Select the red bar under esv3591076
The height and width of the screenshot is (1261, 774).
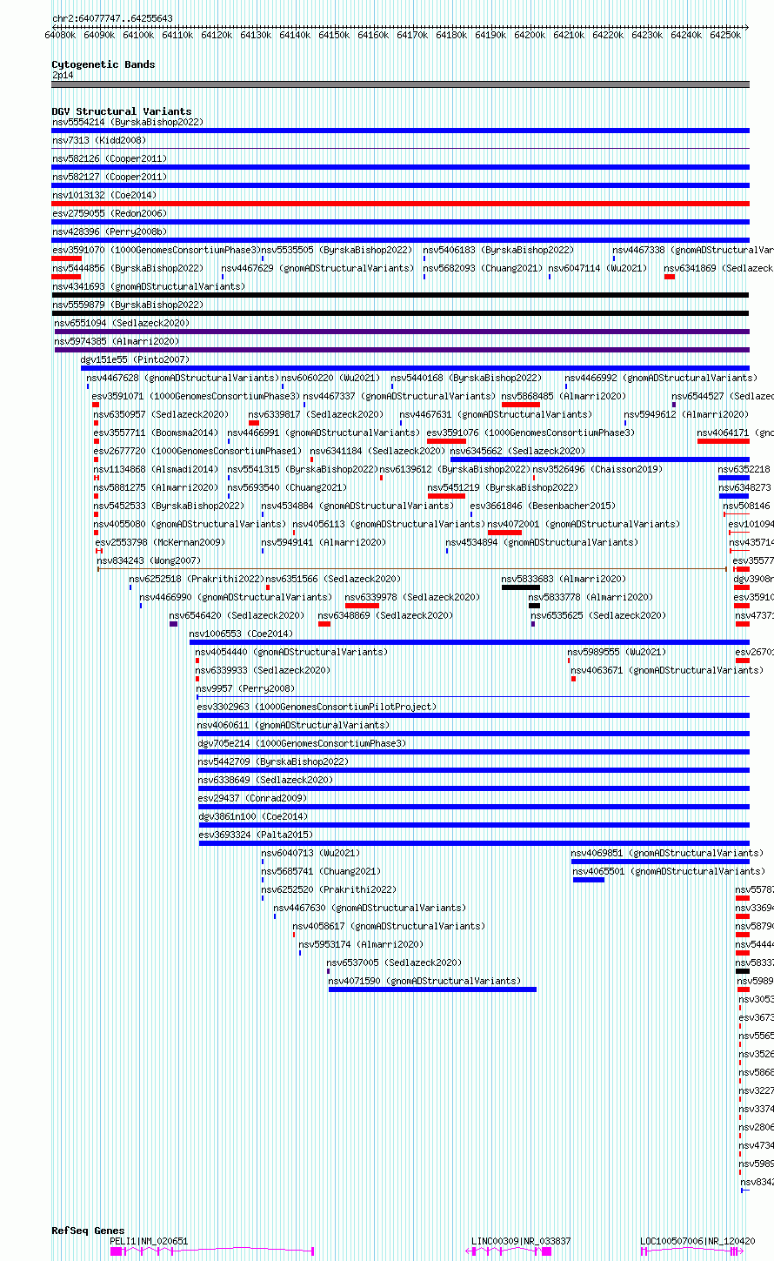(446, 441)
